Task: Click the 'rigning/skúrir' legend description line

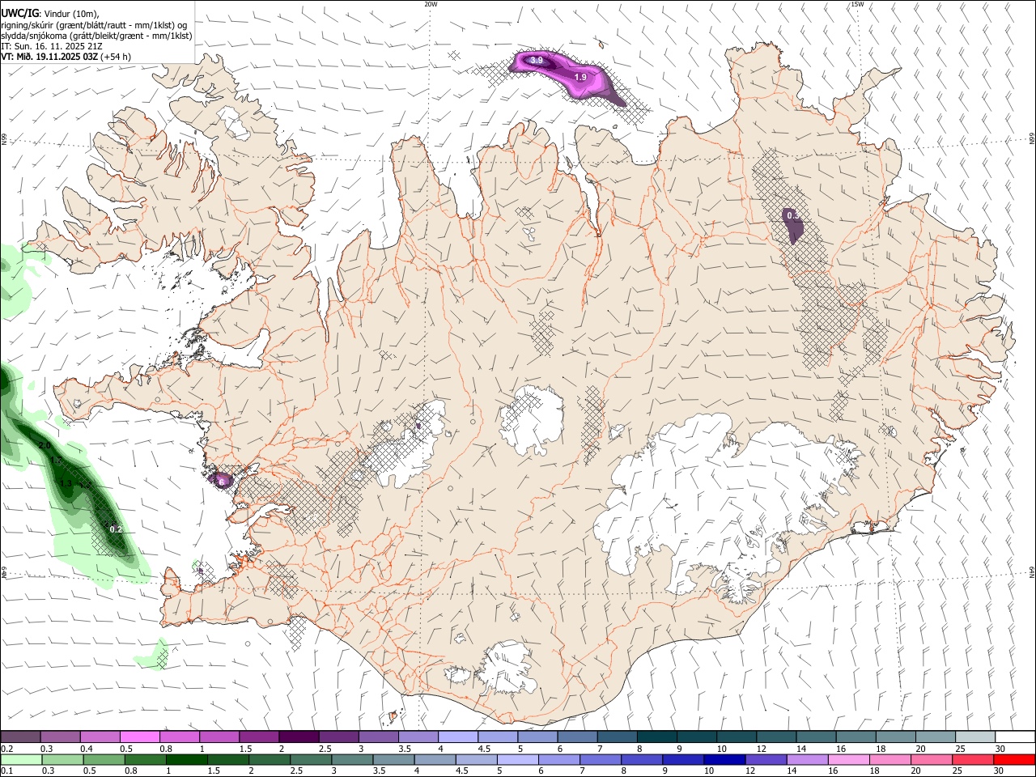Action: pyautogui.click(x=94, y=25)
